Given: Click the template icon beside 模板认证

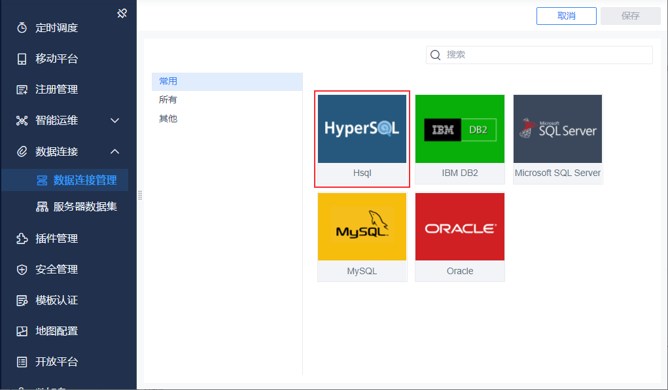Looking at the screenshot, I should click(22, 300).
